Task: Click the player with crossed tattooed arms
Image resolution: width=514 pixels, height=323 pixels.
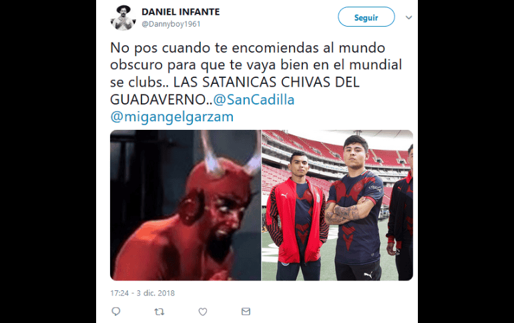Action: tap(355, 209)
